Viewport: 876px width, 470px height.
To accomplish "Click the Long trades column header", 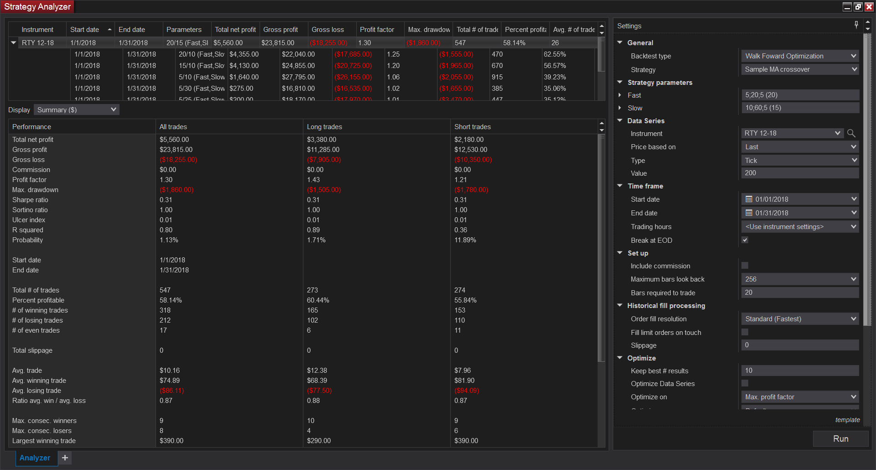I will [x=376, y=127].
